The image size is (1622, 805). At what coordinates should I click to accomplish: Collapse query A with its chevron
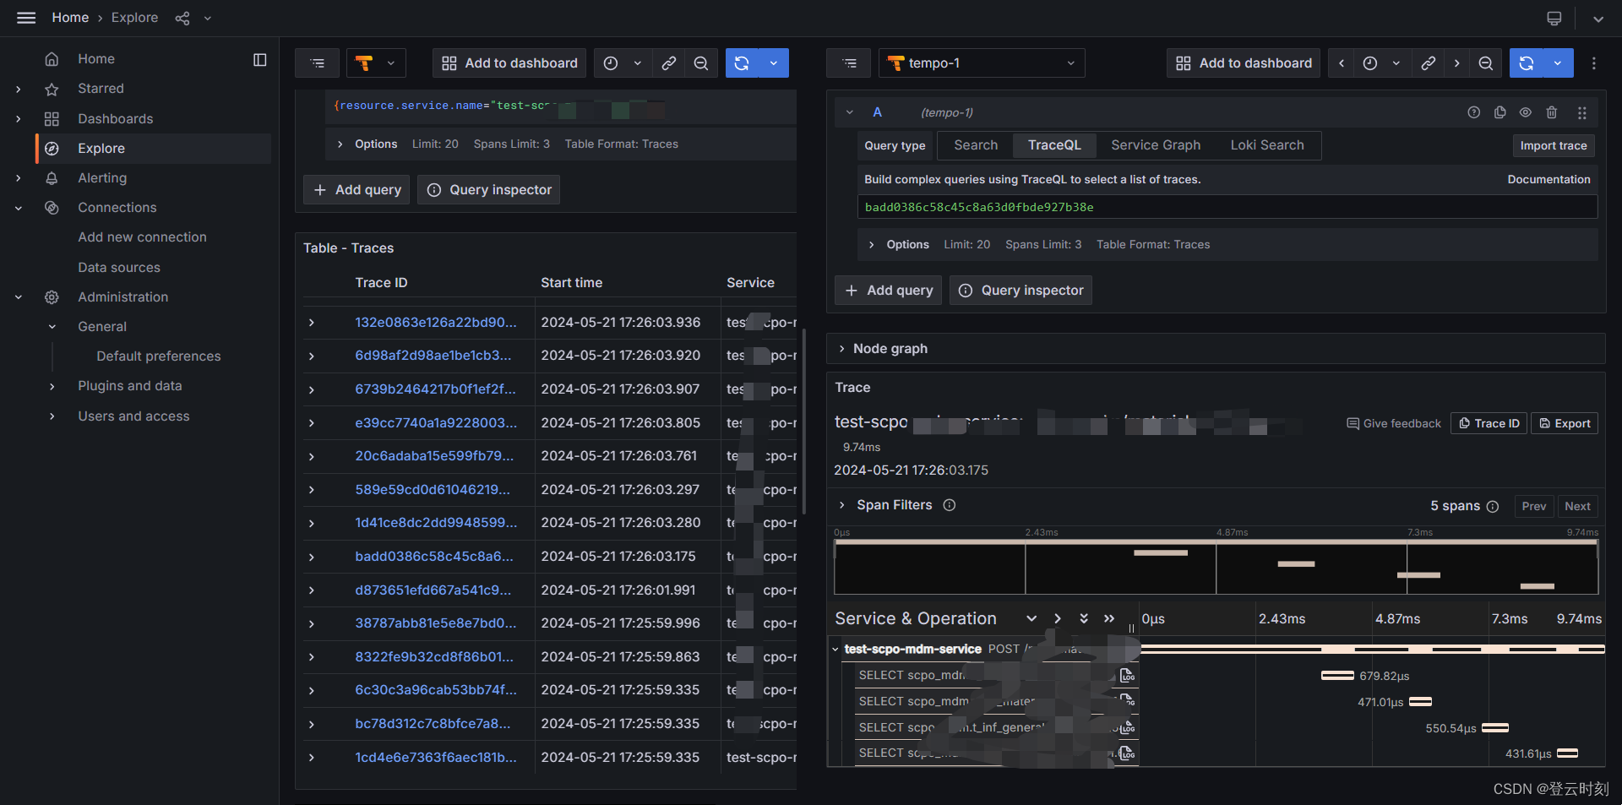point(849,112)
